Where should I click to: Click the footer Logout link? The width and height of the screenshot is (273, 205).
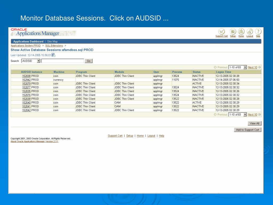[151, 136]
